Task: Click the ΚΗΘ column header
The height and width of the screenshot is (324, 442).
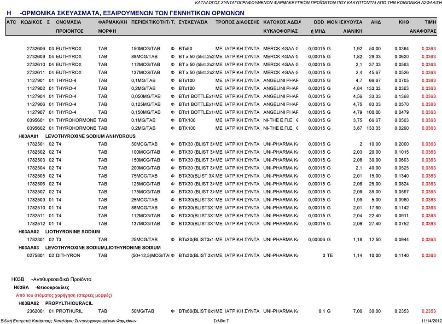Action: (404, 22)
